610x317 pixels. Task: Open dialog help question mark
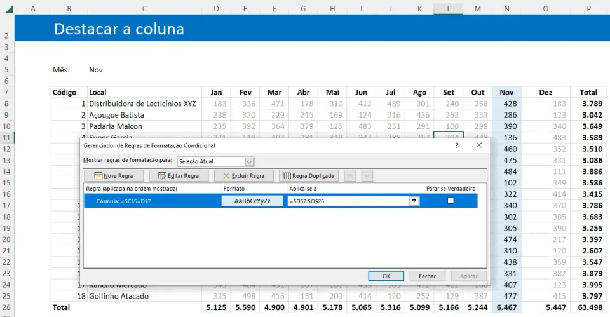[457, 145]
